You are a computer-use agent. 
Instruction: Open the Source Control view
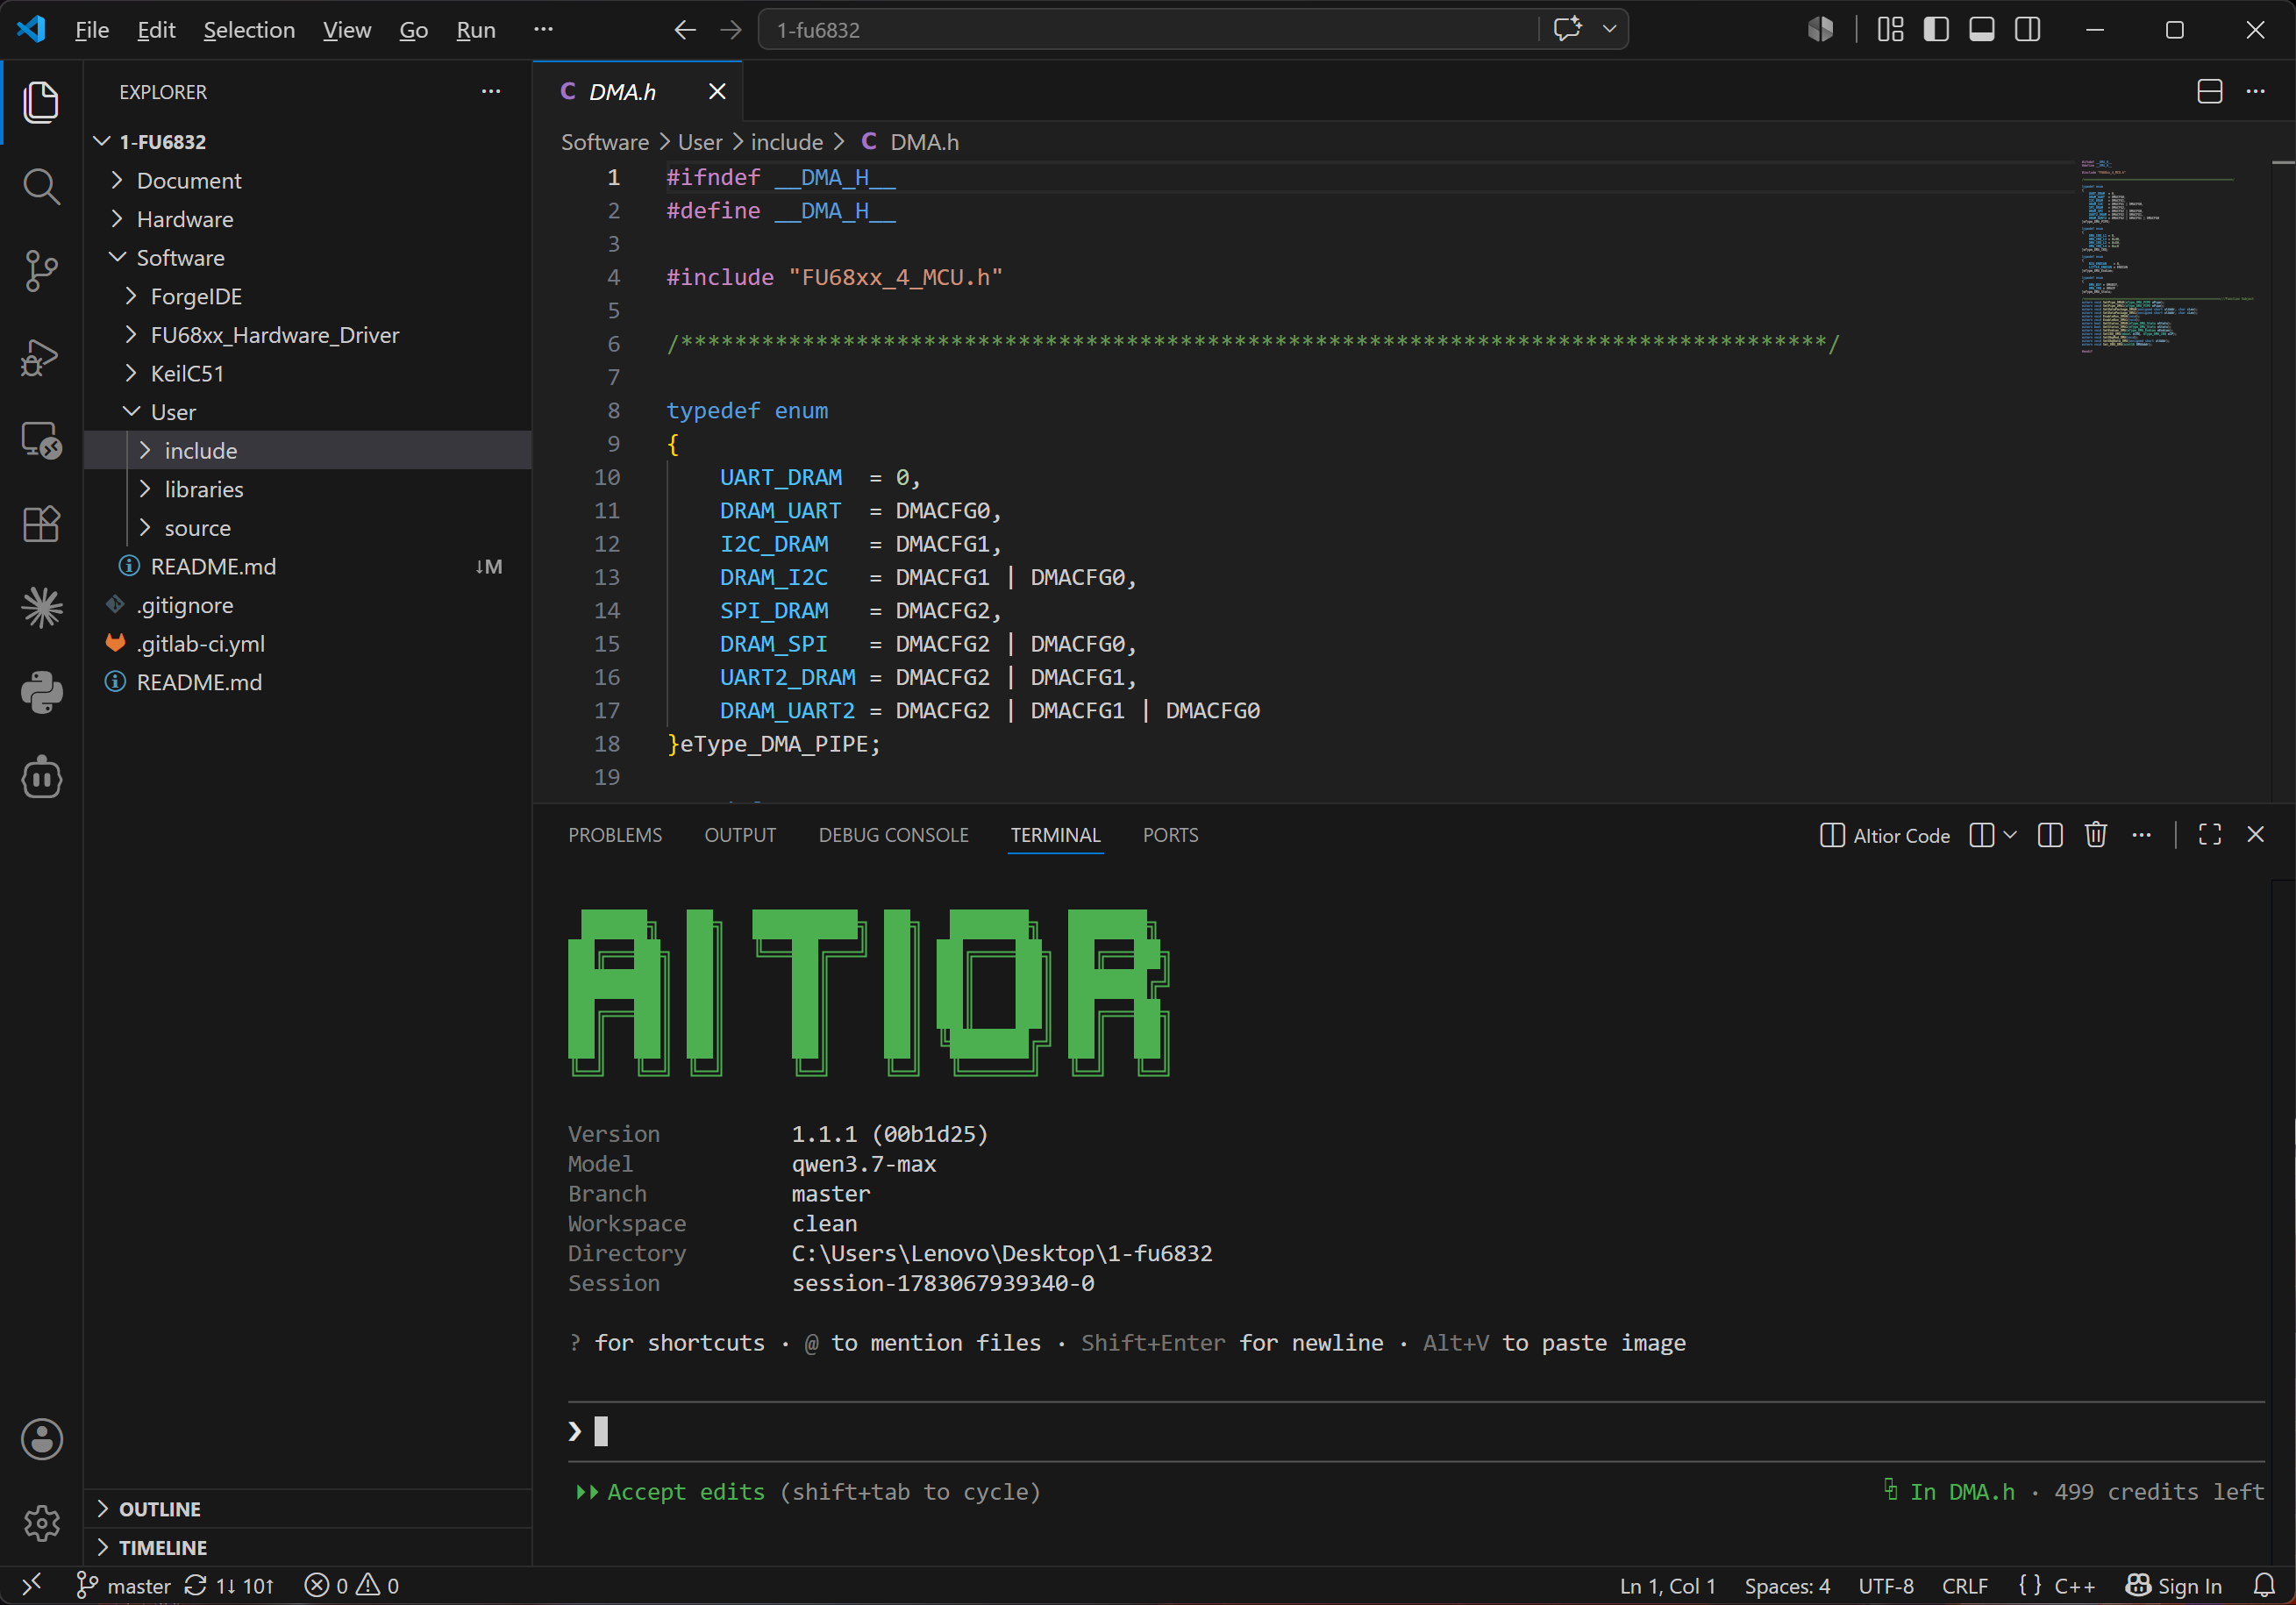pos(41,270)
